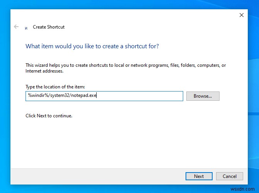Viewport: 259px width, 193px height.
Task: Focus the item location text field
Action: point(104,96)
